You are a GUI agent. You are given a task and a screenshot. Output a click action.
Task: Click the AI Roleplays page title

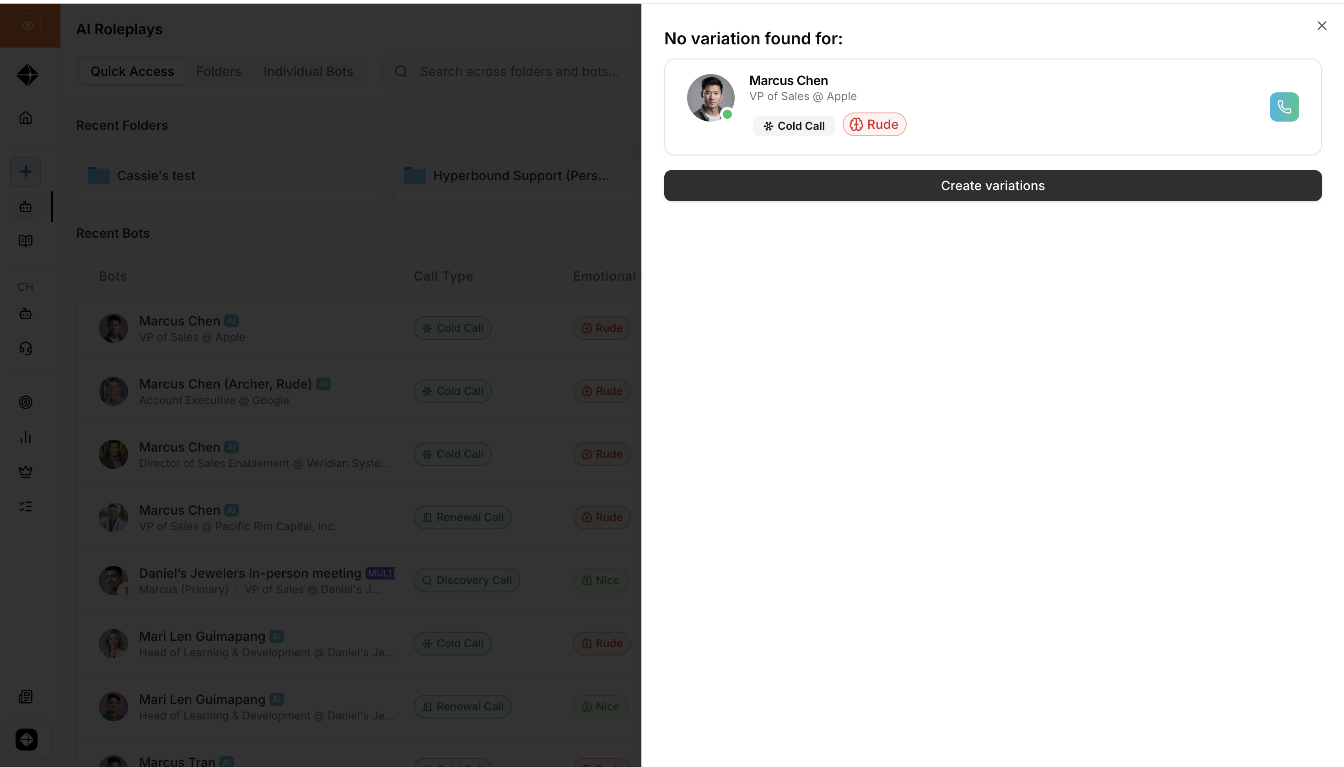[x=119, y=29]
